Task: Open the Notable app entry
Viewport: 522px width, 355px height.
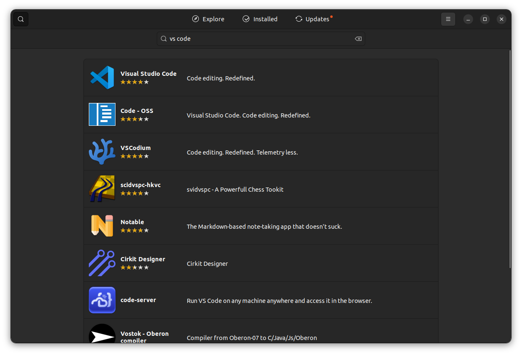Action: pyautogui.click(x=261, y=225)
